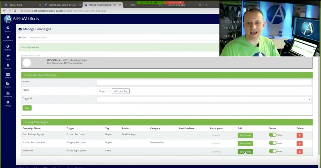Open Reports folder icon
This screenshot has width=321, height=168.
(x=8, y=85)
